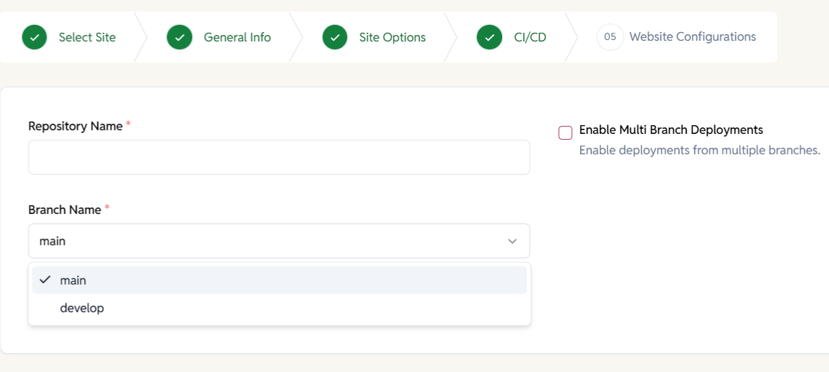Click the 'Enable Multi Branch Deployments' label text
This screenshot has width=829, height=372.
[x=670, y=130]
